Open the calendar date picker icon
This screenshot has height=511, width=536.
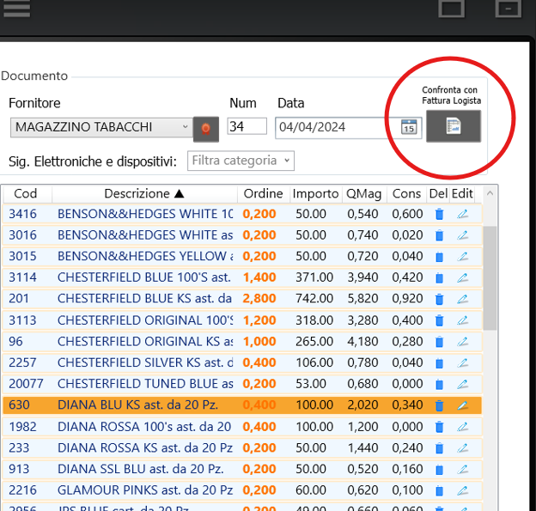[x=409, y=127]
